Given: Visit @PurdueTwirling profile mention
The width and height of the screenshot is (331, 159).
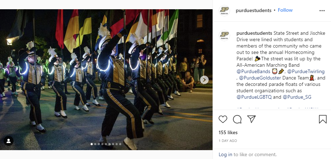Looking at the screenshot, I should [x=306, y=71].
